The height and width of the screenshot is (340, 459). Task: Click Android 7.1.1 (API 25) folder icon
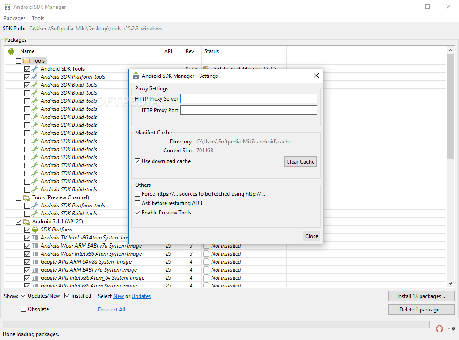pos(26,222)
